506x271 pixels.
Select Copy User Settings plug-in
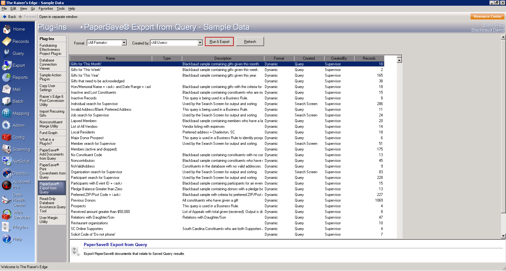(52, 88)
